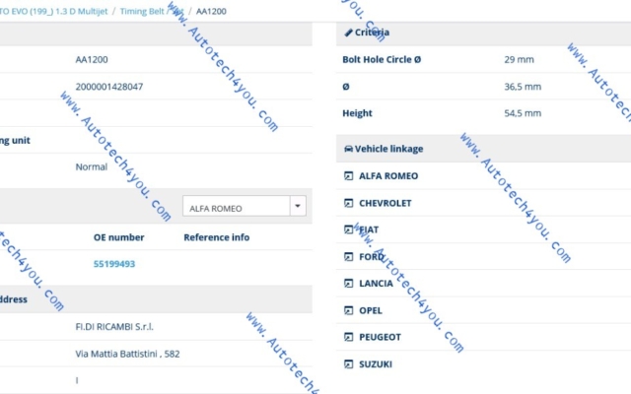The height and width of the screenshot is (394, 631).
Task: Select the CHEVROLET vehicle linkage label
Action: coord(386,203)
